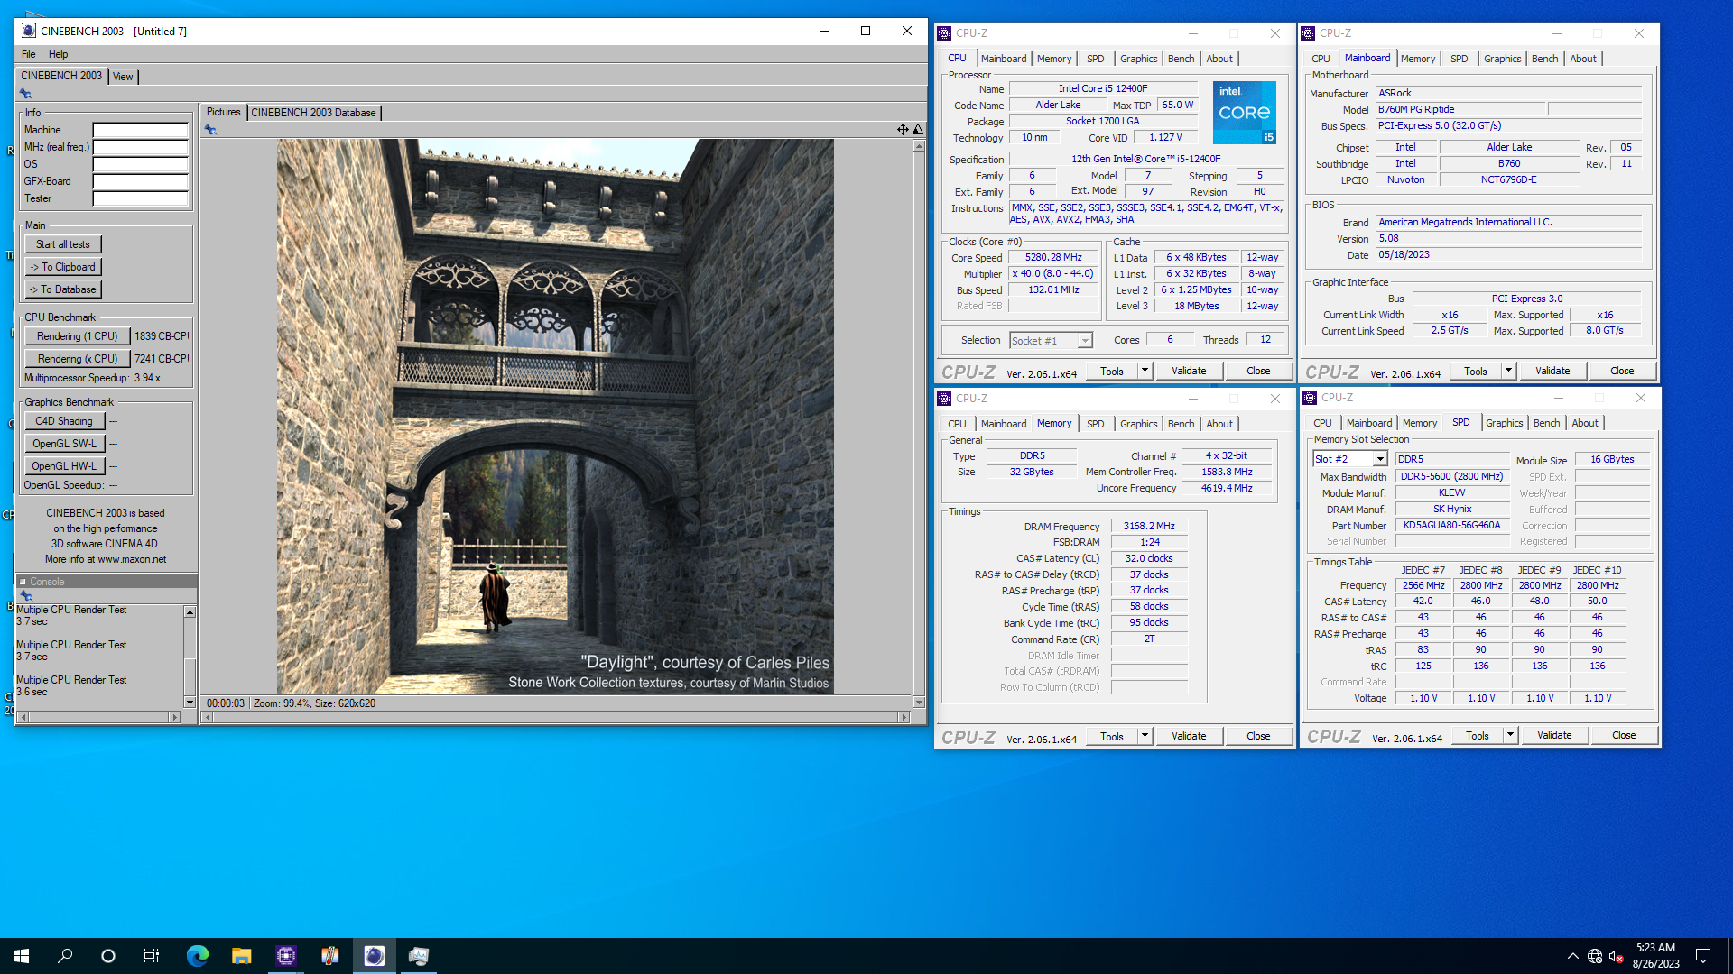The image size is (1733, 974).
Task: Open File Explorer from the taskbar
Action: tap(241, 956)
